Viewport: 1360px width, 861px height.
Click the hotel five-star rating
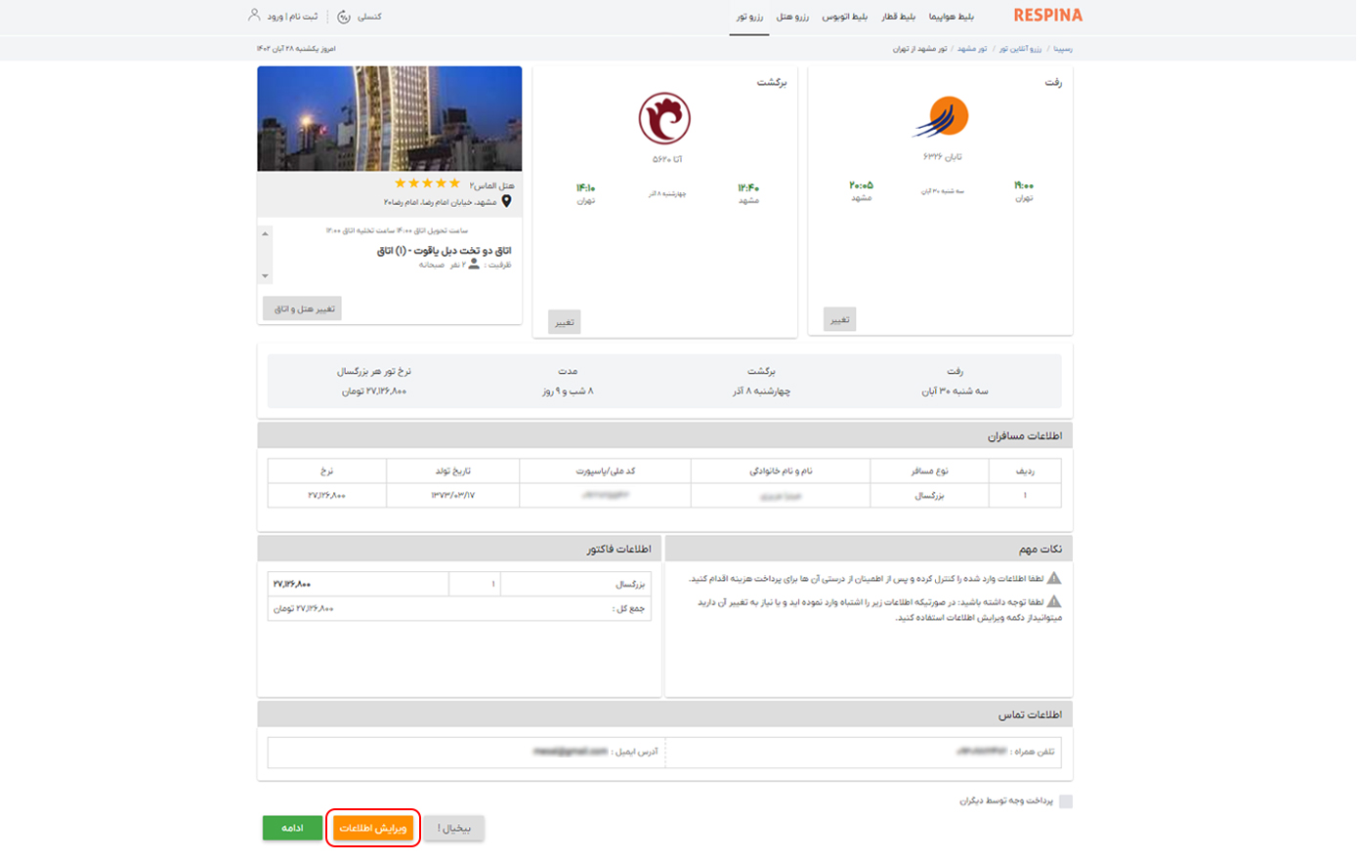tap(427, 184)
